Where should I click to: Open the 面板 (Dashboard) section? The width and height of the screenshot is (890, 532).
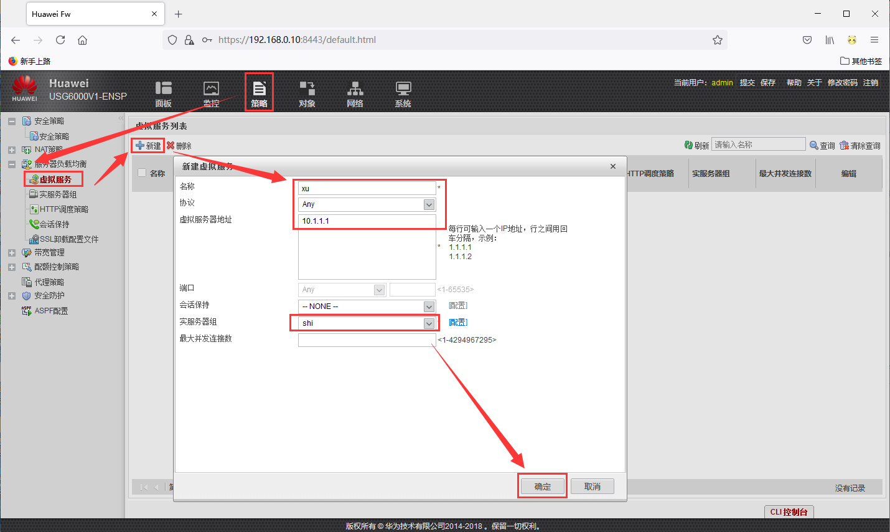click(x=163, y=92)
